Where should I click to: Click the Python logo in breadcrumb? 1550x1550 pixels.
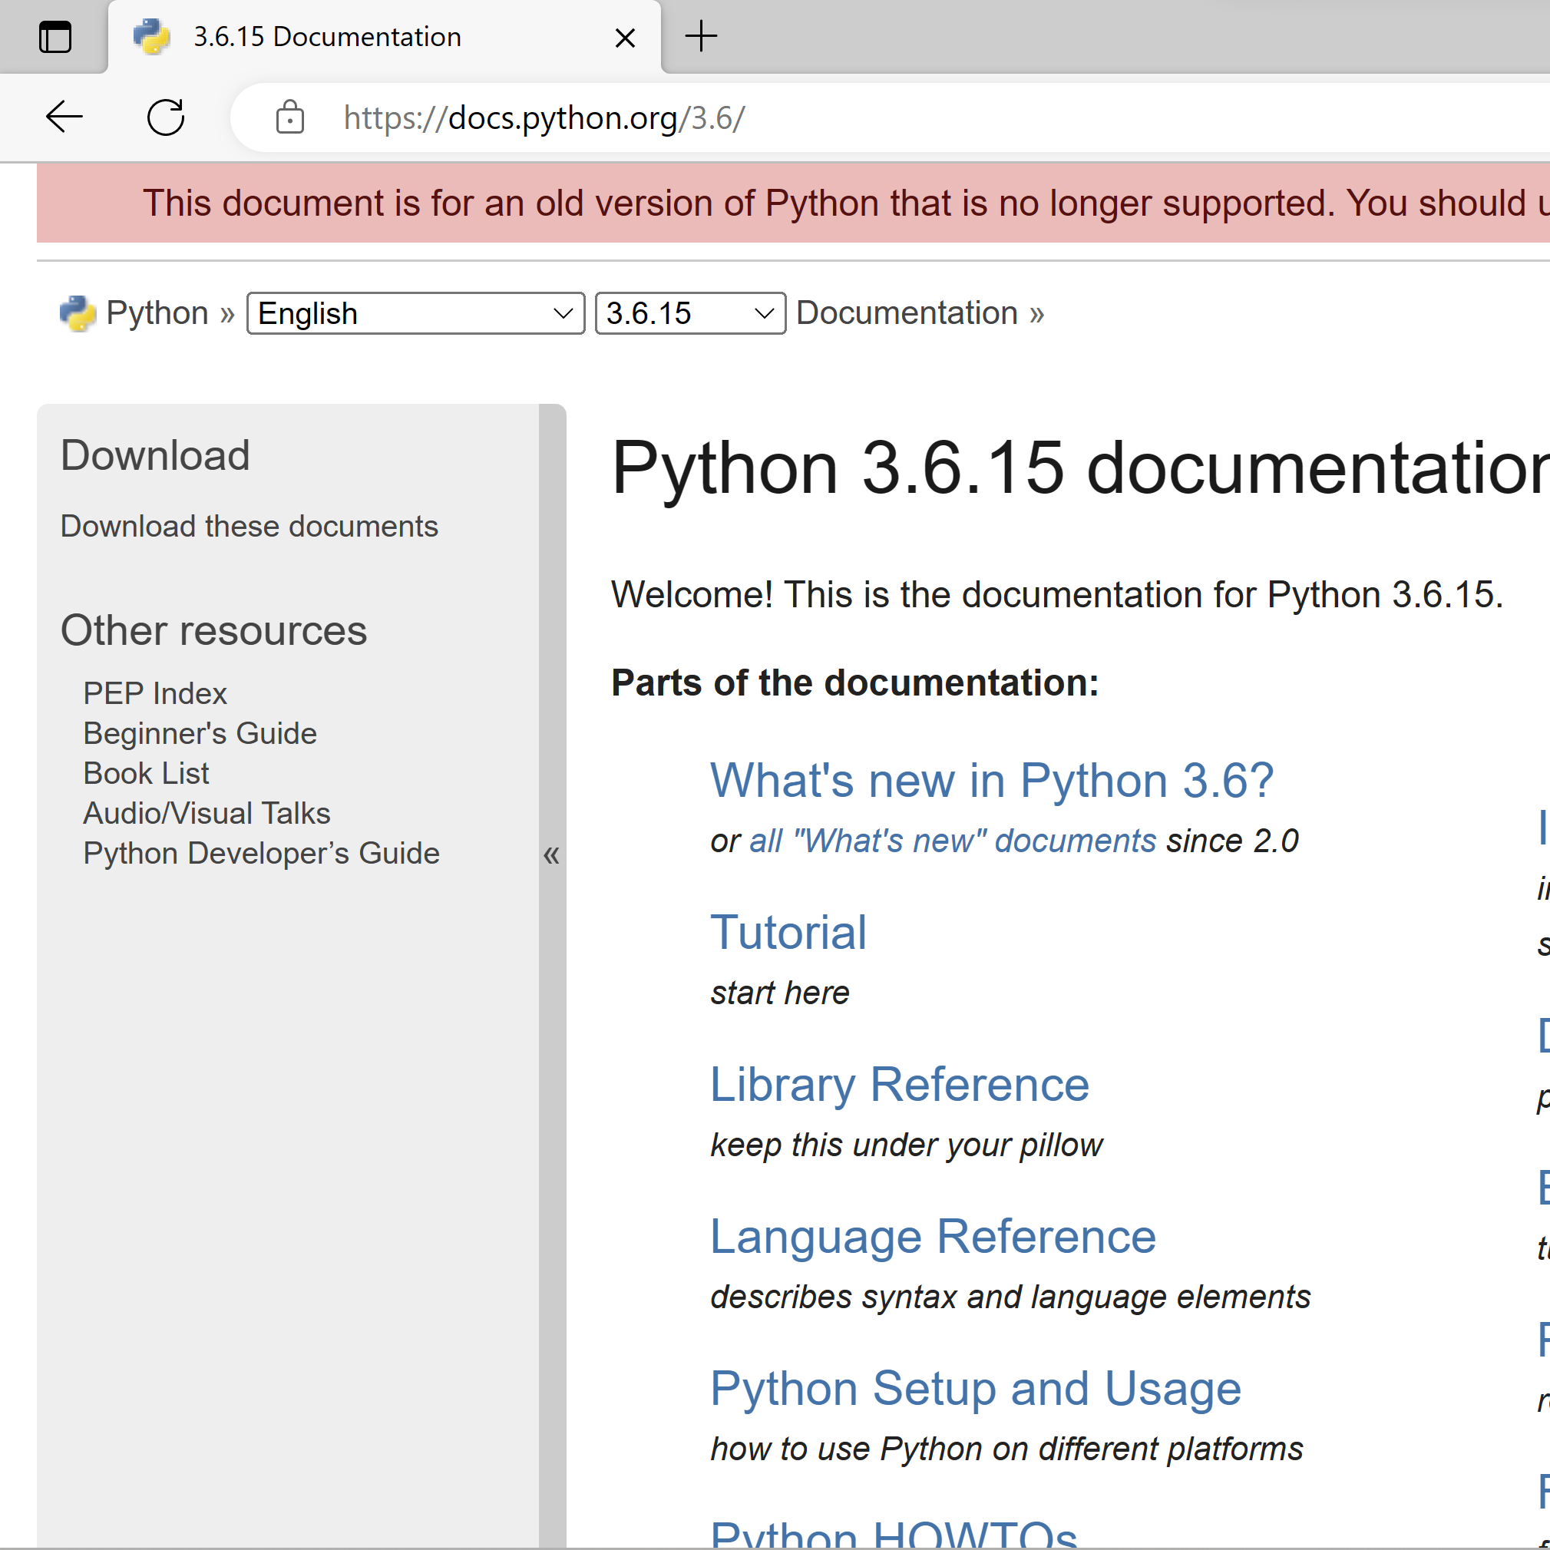click(78, 313)
